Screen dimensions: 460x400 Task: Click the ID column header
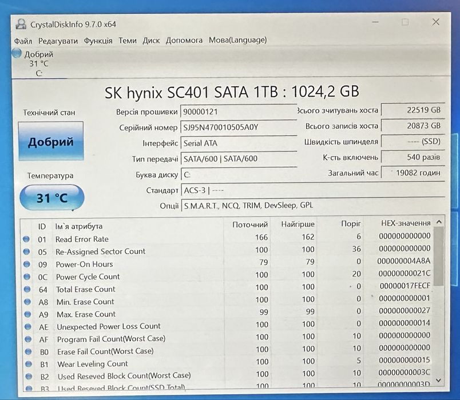42,226
